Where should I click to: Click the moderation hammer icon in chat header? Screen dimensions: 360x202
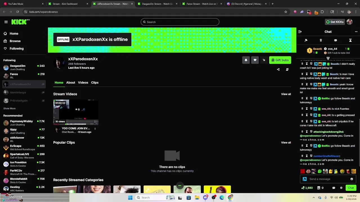pos(306,40)
